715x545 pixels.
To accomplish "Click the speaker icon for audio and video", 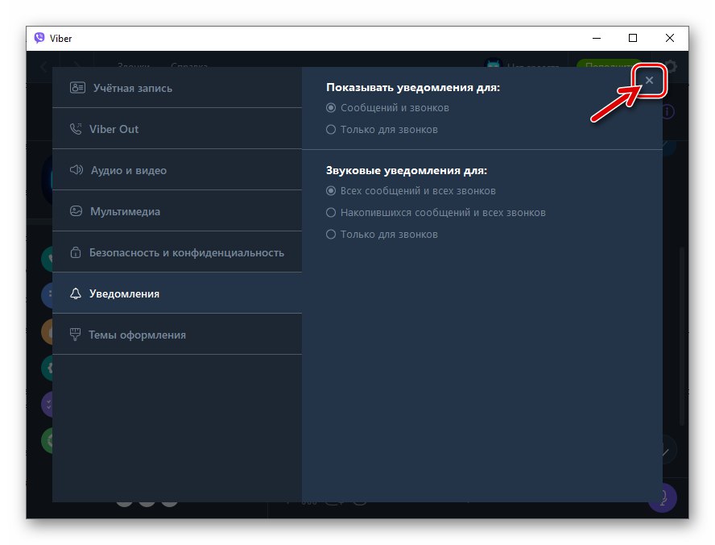I will [76, 170].
